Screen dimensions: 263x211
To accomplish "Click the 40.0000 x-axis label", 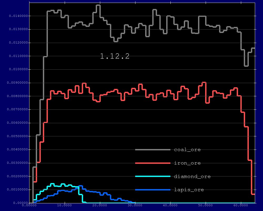I will pyautogui.click(x=170, y=205).
